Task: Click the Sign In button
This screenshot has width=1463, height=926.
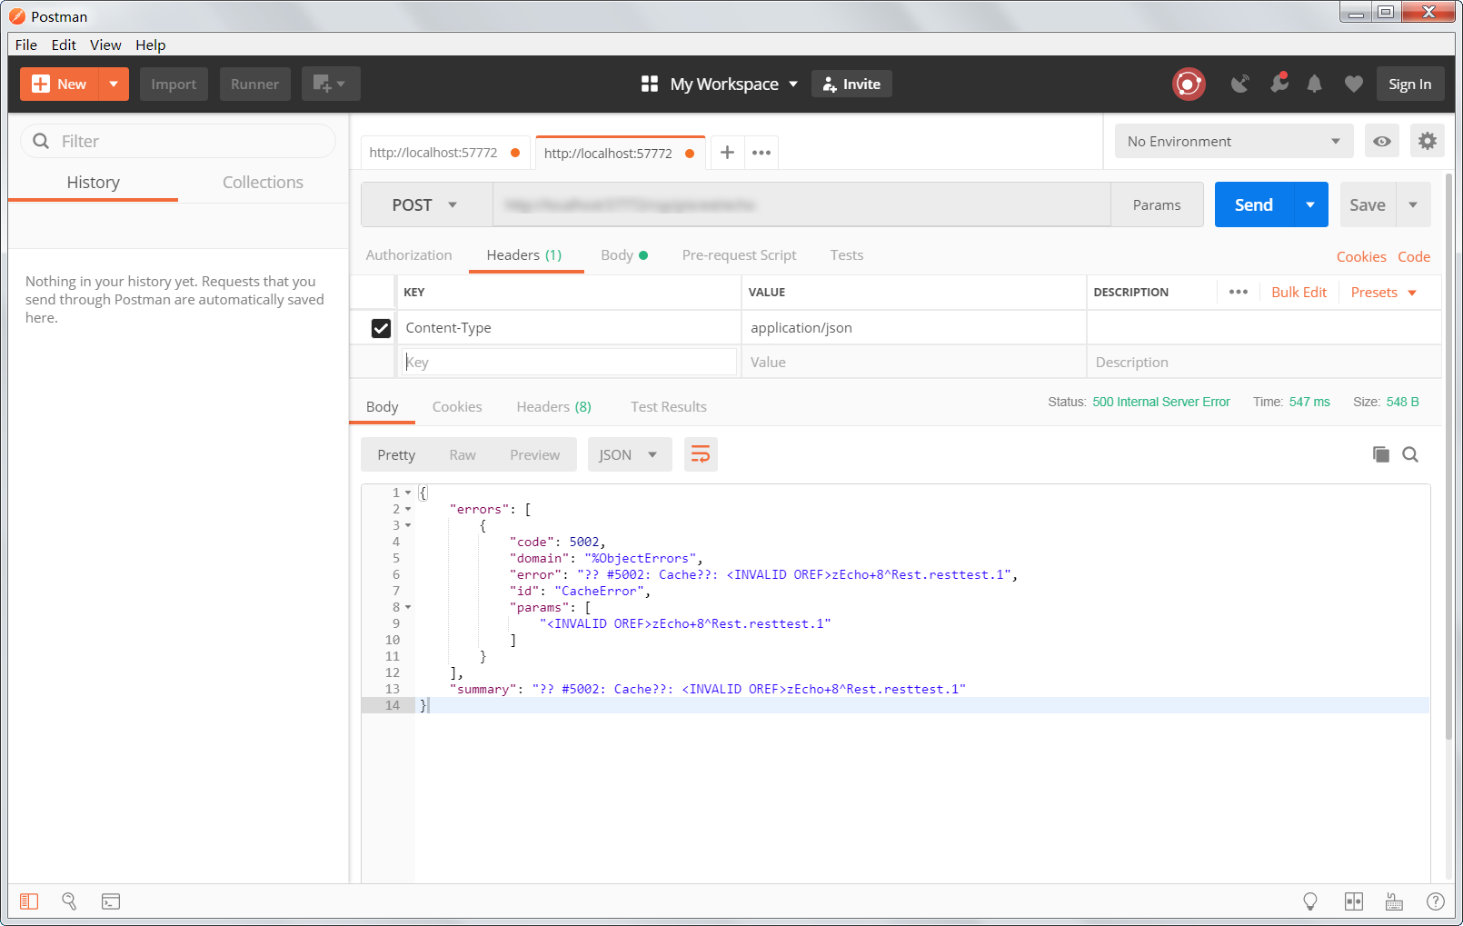Action: [x=1409, y=84]
